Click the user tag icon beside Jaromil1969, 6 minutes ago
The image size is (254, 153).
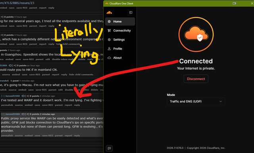tap(23, 96)
